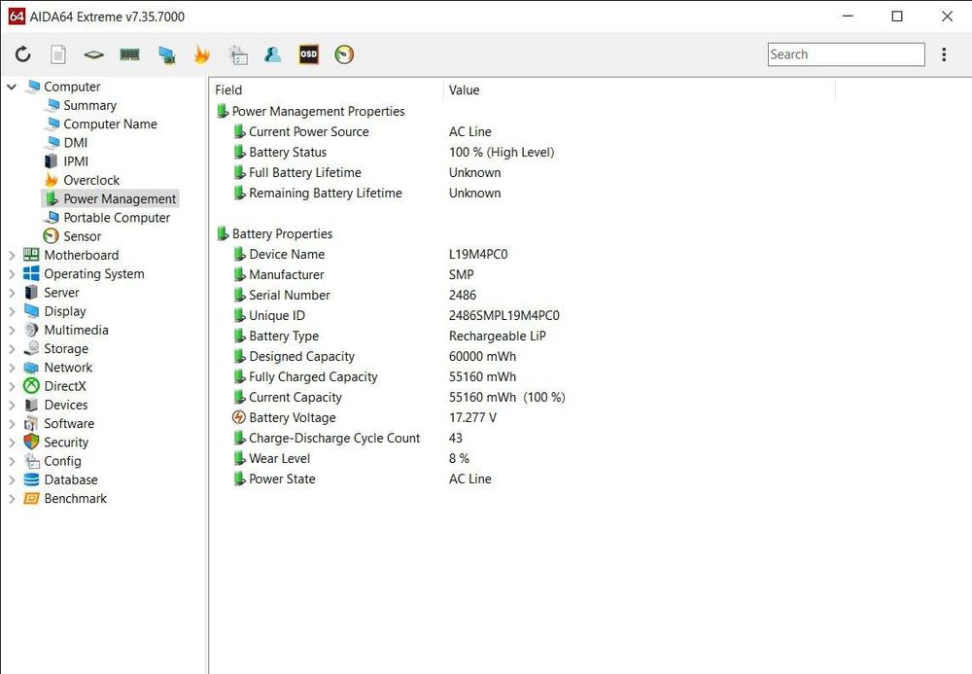
Task: Click the Multimedia speaker icon
Action: (x=31, y=330)
